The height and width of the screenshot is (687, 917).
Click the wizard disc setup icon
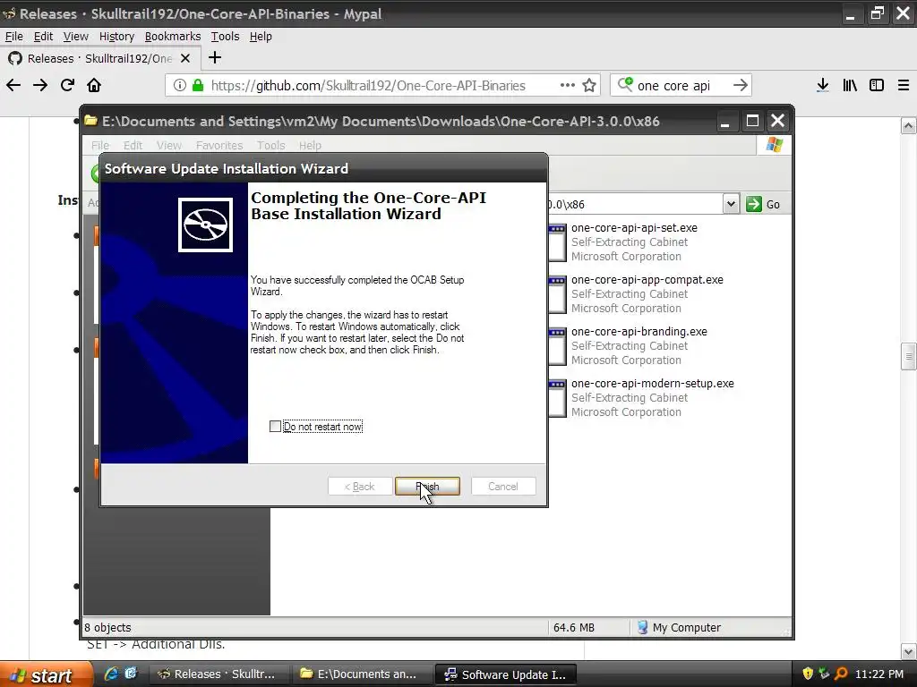pos(205,225)
